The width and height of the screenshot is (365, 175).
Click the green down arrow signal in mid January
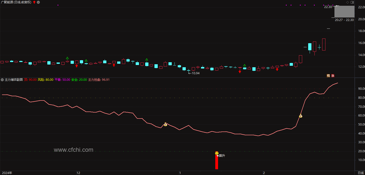245,66
